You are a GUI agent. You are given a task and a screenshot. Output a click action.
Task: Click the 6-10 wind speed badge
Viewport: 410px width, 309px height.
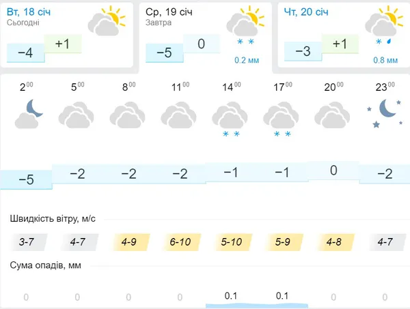pos(180,242)
